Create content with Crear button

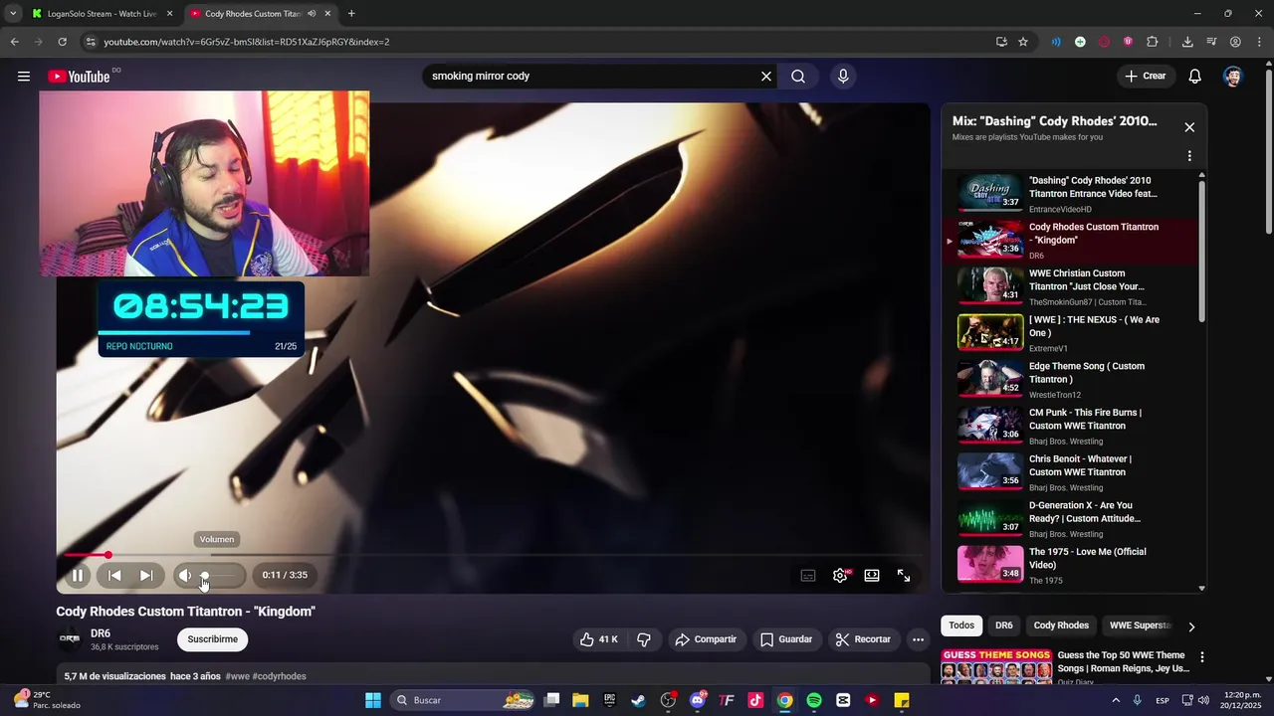(x=1145, y=77)
